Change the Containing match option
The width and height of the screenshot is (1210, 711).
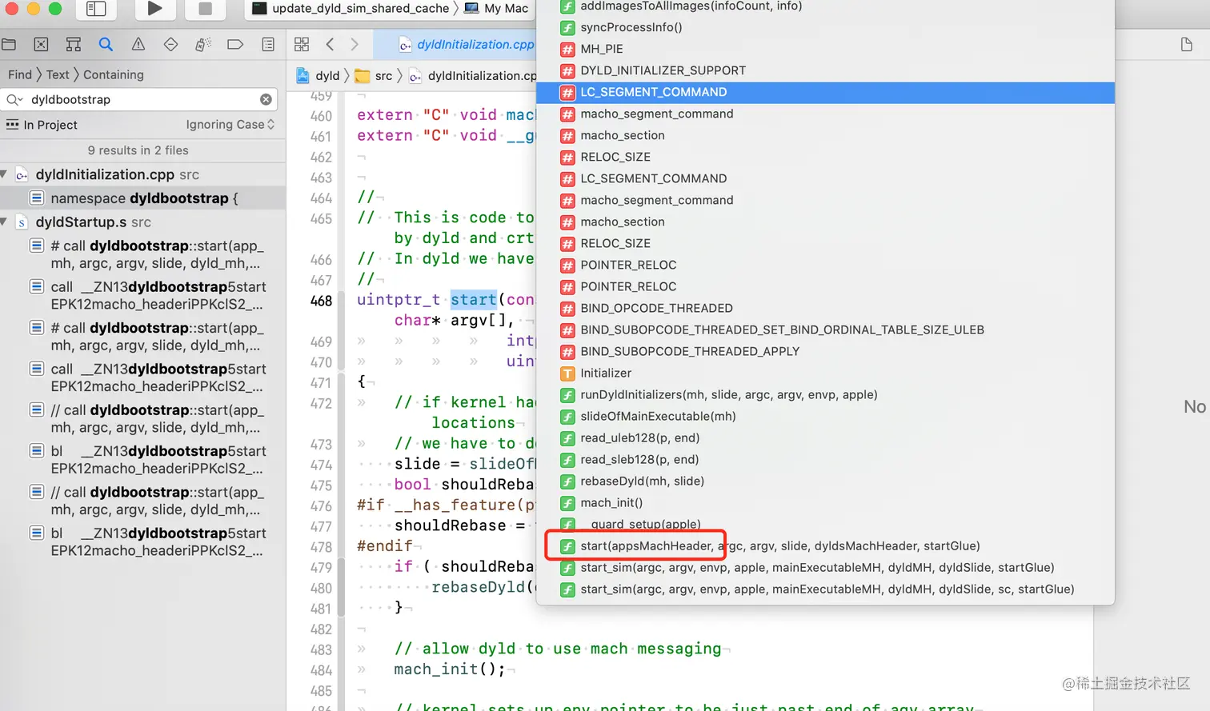[x=114, y=74]
